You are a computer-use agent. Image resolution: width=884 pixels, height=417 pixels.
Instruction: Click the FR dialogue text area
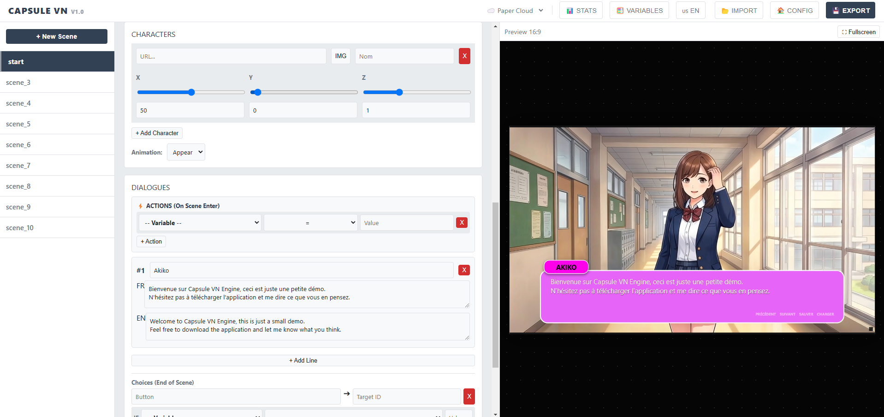point(308,294)
